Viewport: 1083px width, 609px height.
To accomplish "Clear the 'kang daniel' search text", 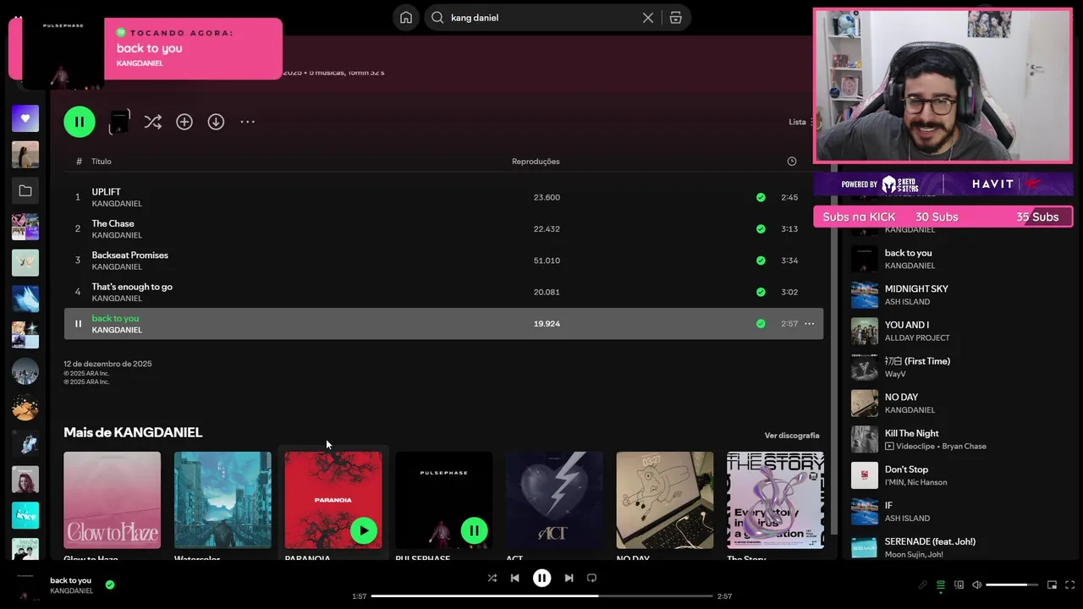I will pos(648,18).
